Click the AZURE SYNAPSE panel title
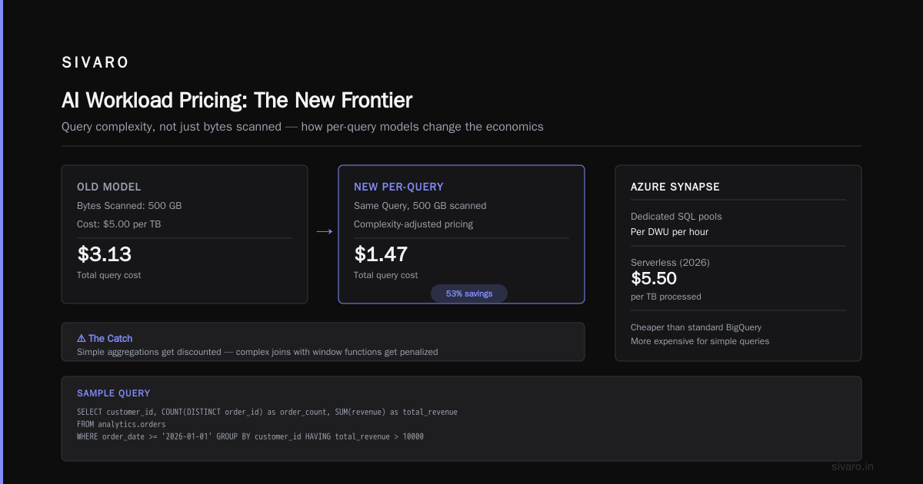This screenshot has height=484, width=923. pyautogui.click(x=675, y=187)
